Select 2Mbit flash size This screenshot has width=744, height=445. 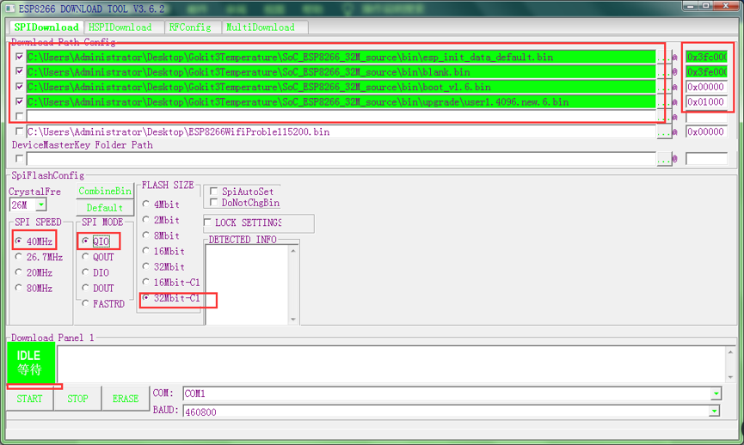coord(162,220)
